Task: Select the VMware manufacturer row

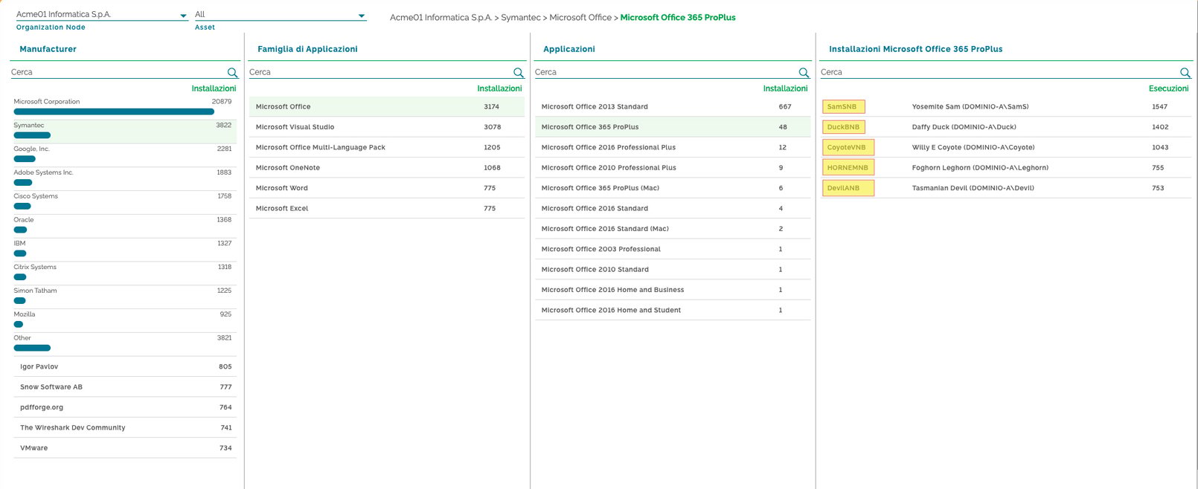Action: (125, 448)
